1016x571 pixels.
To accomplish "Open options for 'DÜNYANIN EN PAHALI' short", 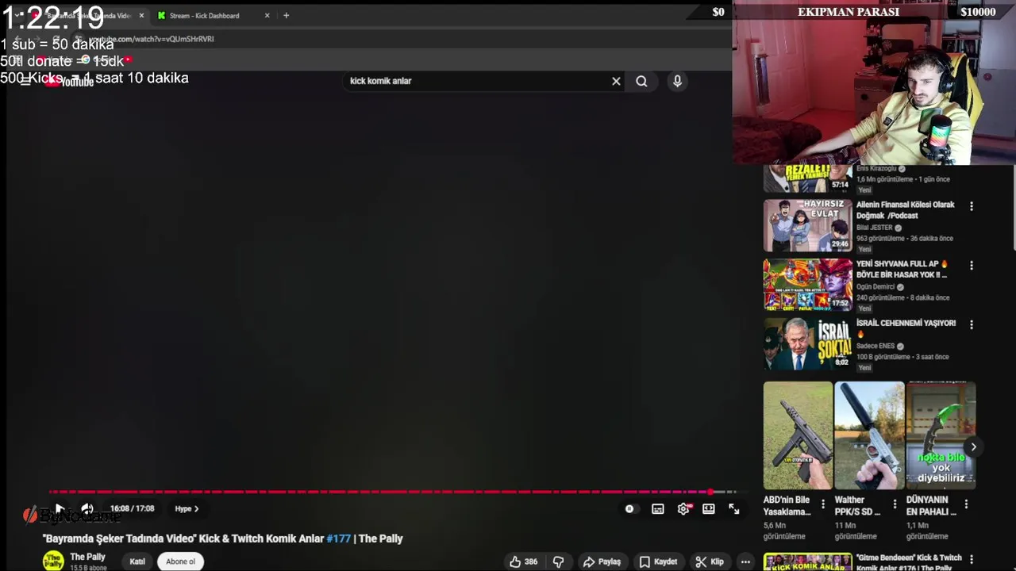I will (966, 504).
